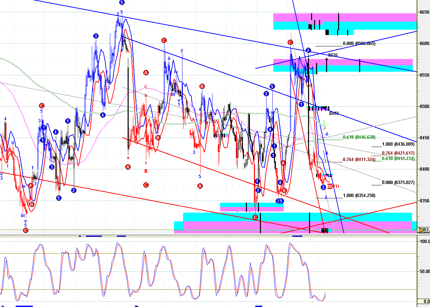This screenshot has height=307, width=430.
Task: Select the black square marker at the bottom trendline crossing
Action: [x=324, y=230]
